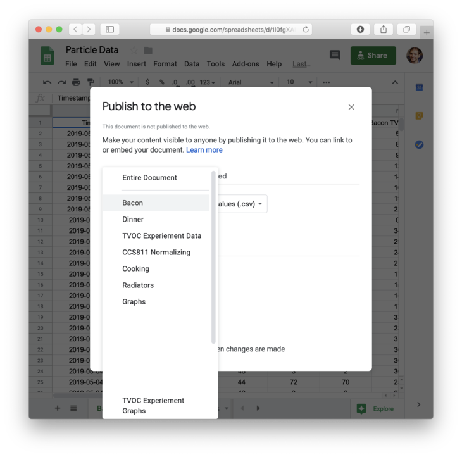This screenshot has width=462, height=457.
Task: Pick Dinner in the sheet list
Action: (x=133, y=220)
